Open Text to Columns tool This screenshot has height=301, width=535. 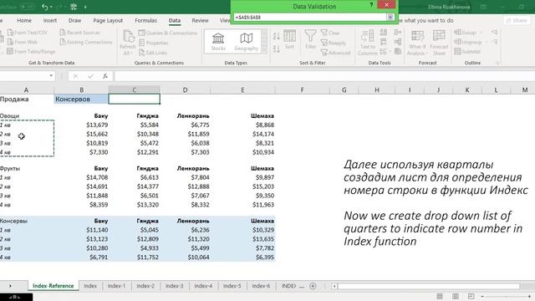367,43
